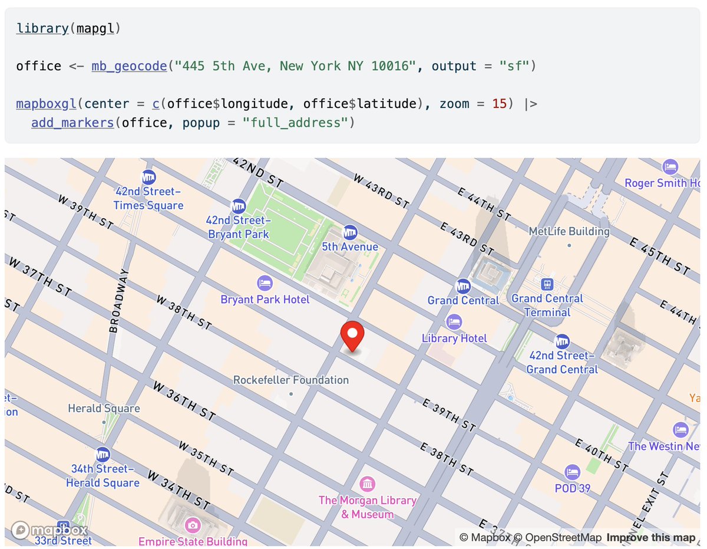707x549 pixels.
Task: Click the W 38TH ST street label
Action: (184, 312)
